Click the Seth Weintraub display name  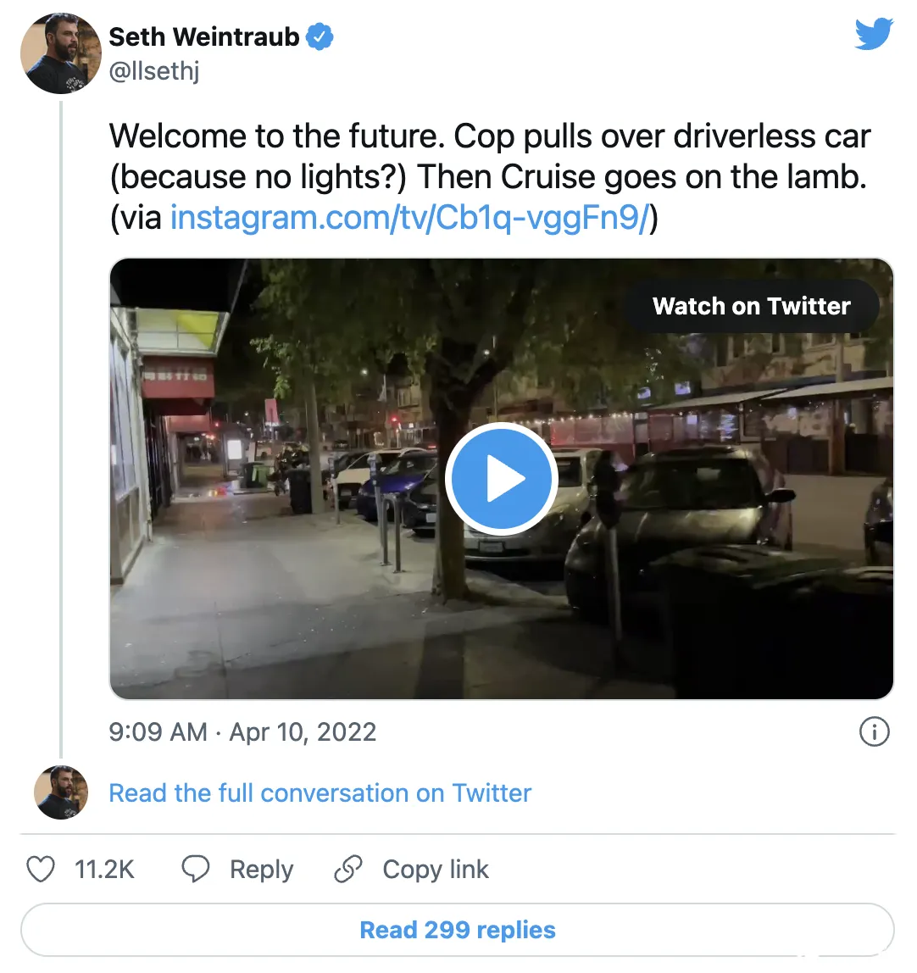point(204,37)
